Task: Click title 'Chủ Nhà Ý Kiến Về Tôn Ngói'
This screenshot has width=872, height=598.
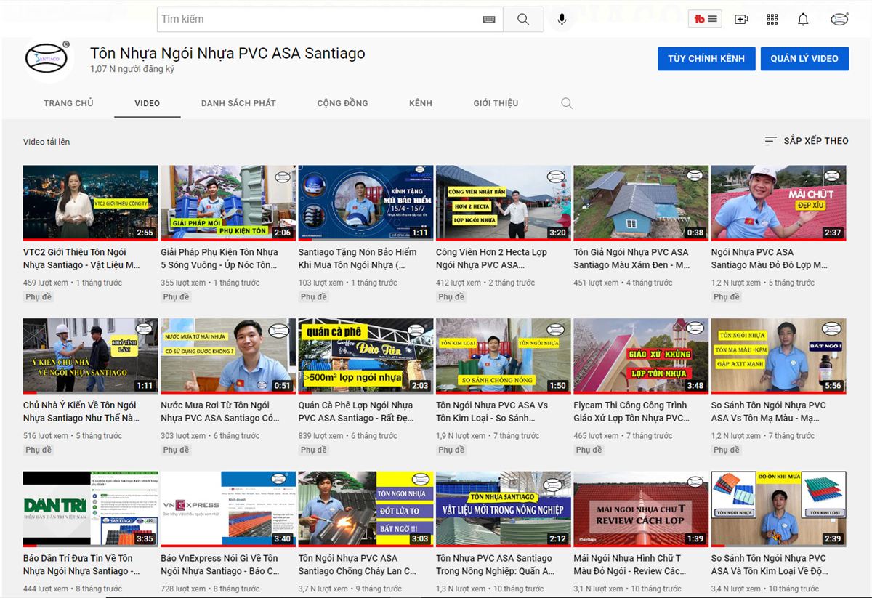Action: click(x=81, y=412)
